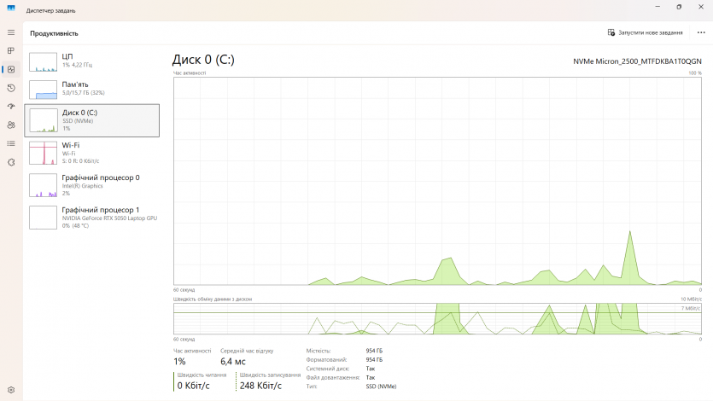Maximize the Диспетчер завдань window

[x=679, y=7]
